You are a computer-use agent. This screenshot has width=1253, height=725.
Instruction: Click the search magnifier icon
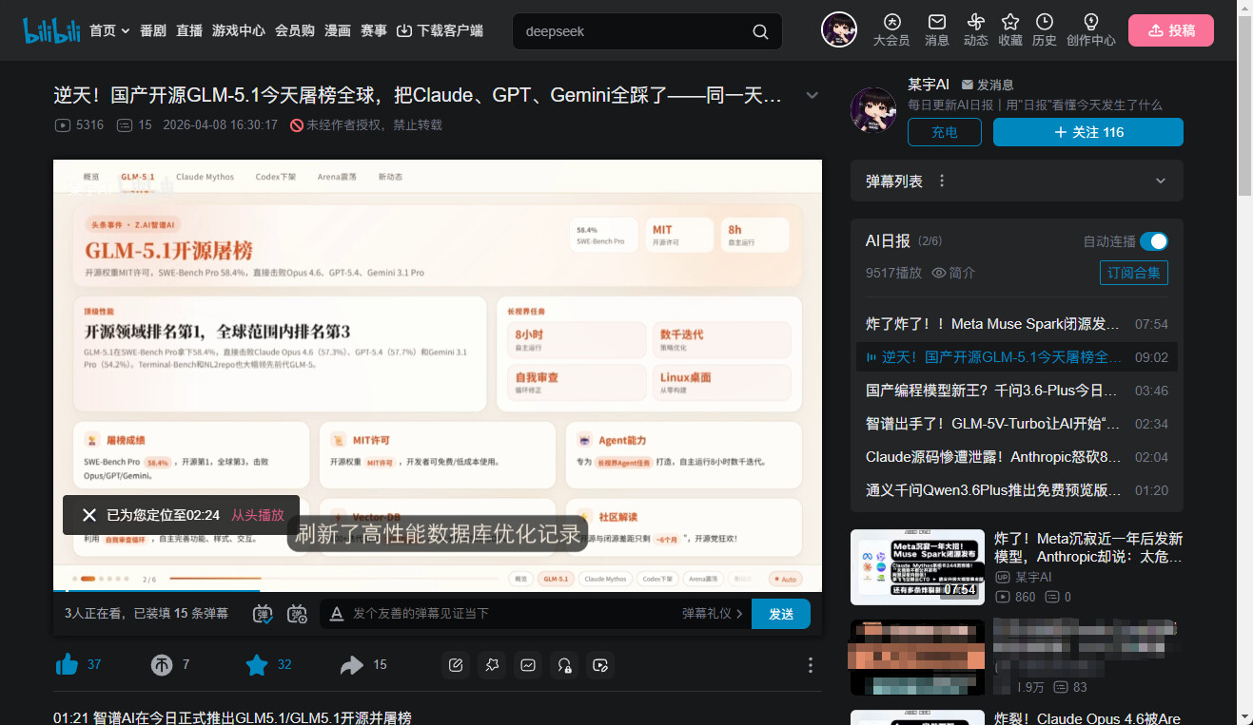760,31
